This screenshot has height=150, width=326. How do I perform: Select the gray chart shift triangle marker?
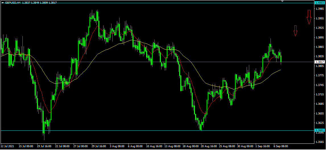tap(282, 1)
